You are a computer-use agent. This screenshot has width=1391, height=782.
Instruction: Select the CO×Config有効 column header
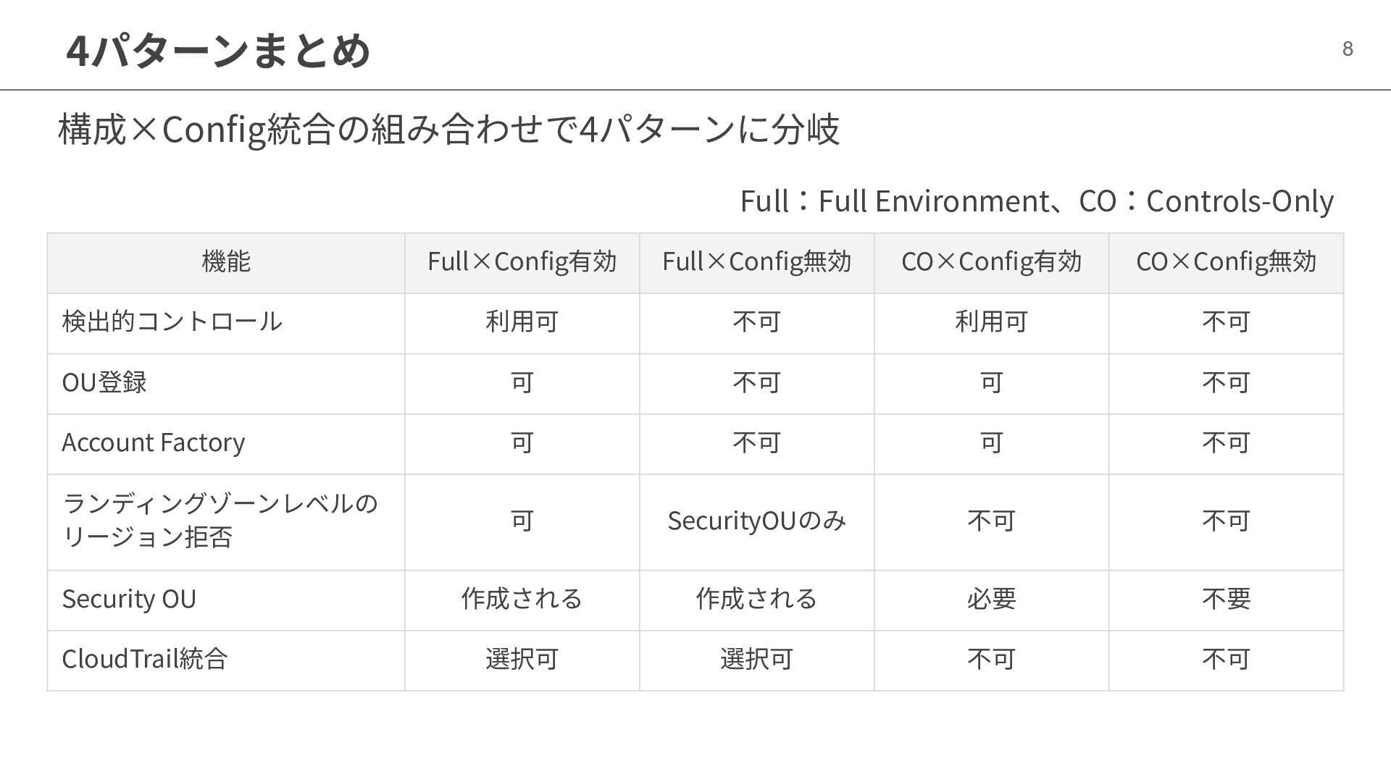tap(991, 262)
